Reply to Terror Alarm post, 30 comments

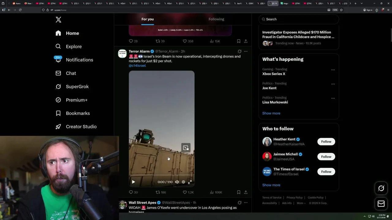[133, 193]
